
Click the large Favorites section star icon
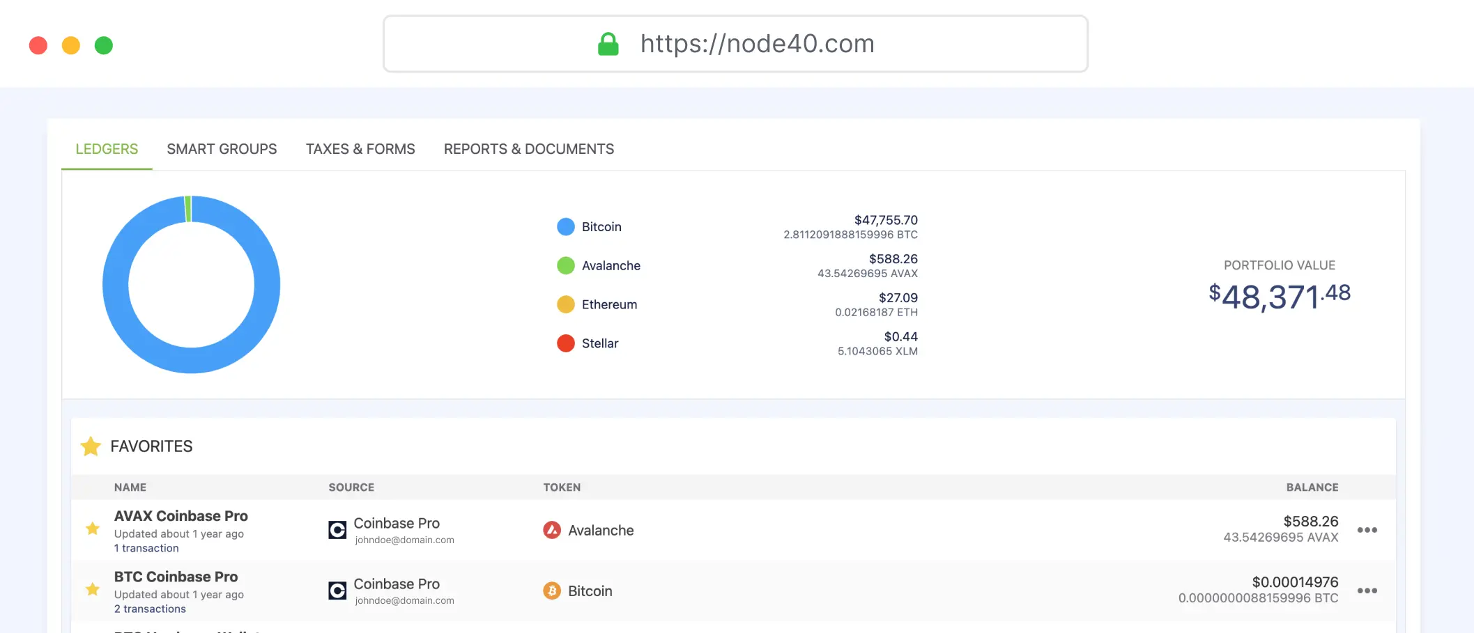point(91,446)
